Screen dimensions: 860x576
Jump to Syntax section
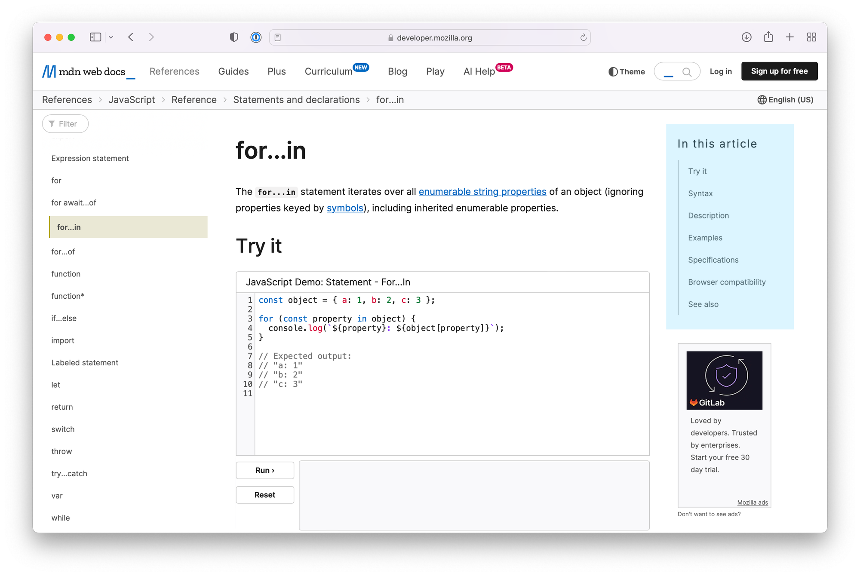tap(700, 193)
